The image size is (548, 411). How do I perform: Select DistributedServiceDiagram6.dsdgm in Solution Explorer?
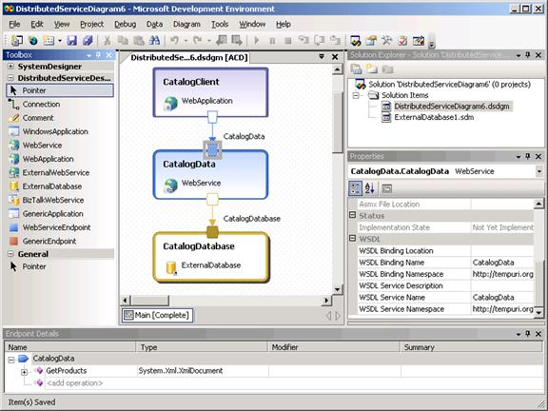coord(452,107)
